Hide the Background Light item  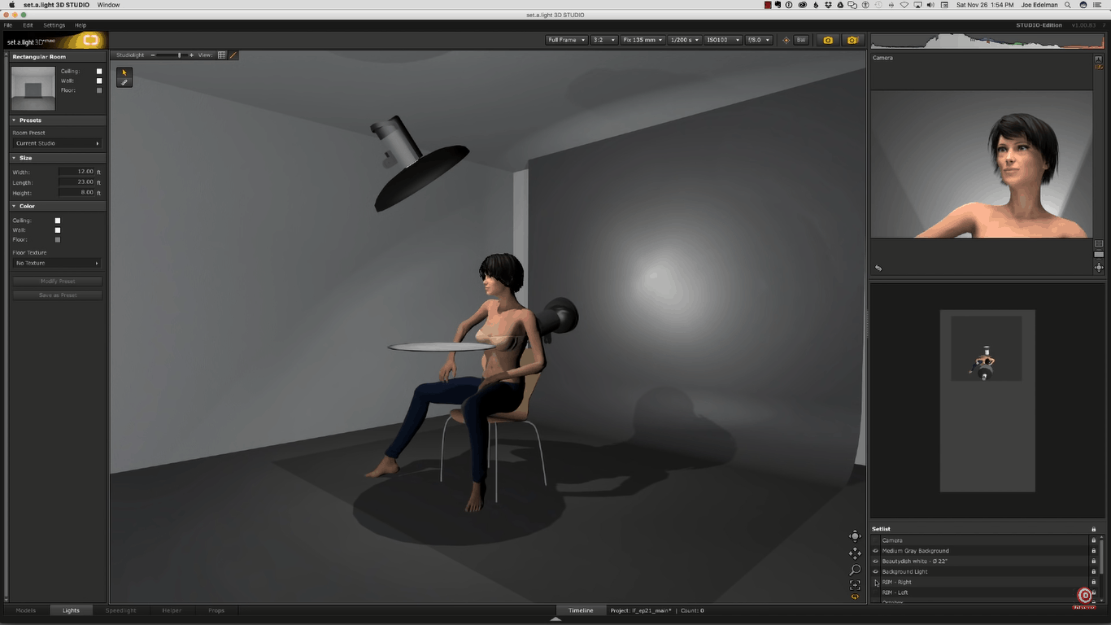[876, 572]
